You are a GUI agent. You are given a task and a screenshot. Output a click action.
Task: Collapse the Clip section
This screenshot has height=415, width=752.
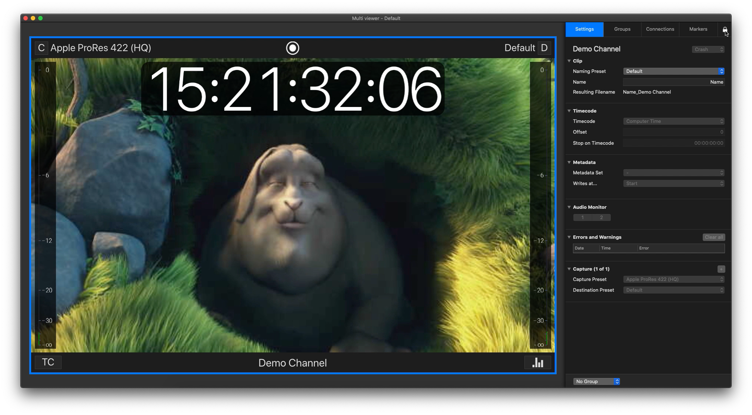pyautogui.click(x=569, y=61)
